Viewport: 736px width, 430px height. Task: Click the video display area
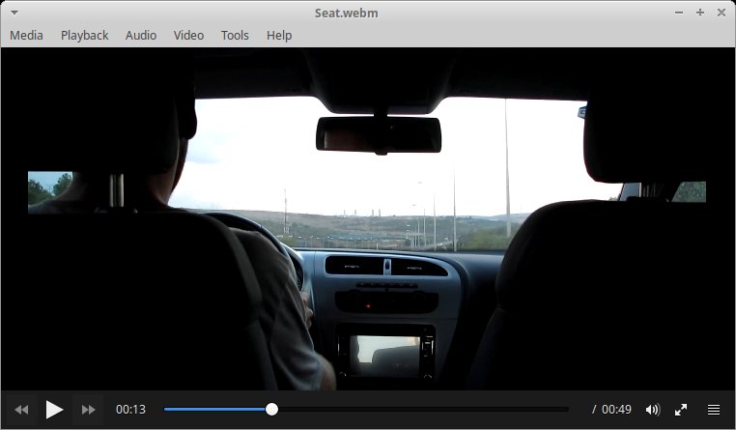point(368,218)
